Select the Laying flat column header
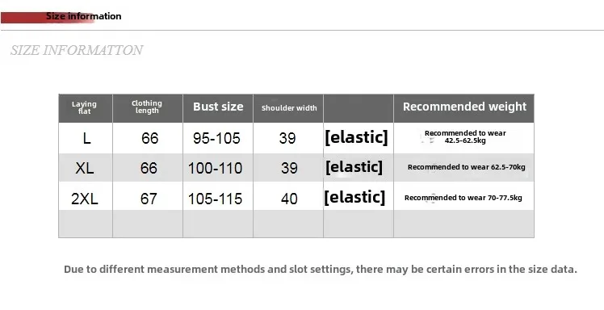 pos(84,108)
